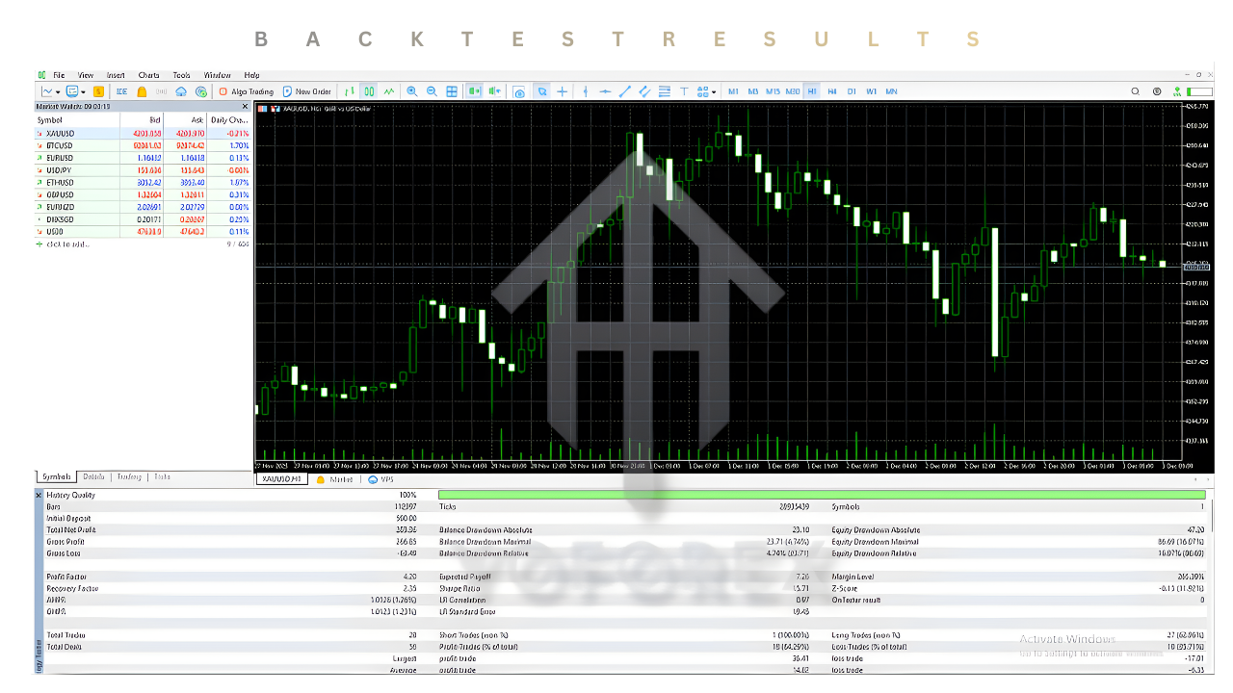This screenshot has width=1233, height=693.
Task: Zoom in on the chart
Action: [x=412, y=91]
